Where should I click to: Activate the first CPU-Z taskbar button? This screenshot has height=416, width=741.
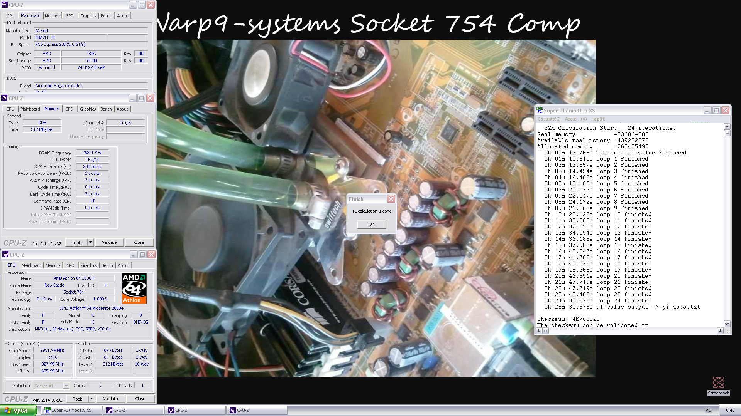[x=134, y=410]
